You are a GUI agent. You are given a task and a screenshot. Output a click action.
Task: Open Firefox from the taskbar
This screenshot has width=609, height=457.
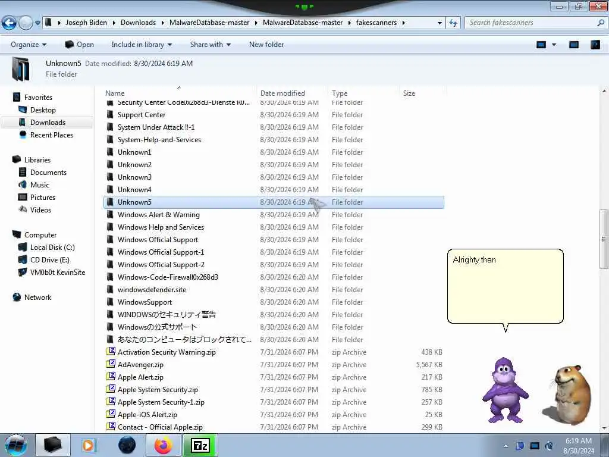click(x=164, y=445)
